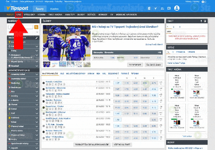
Task: Select the second article thumbnail
Action: [x=55, y=64]
